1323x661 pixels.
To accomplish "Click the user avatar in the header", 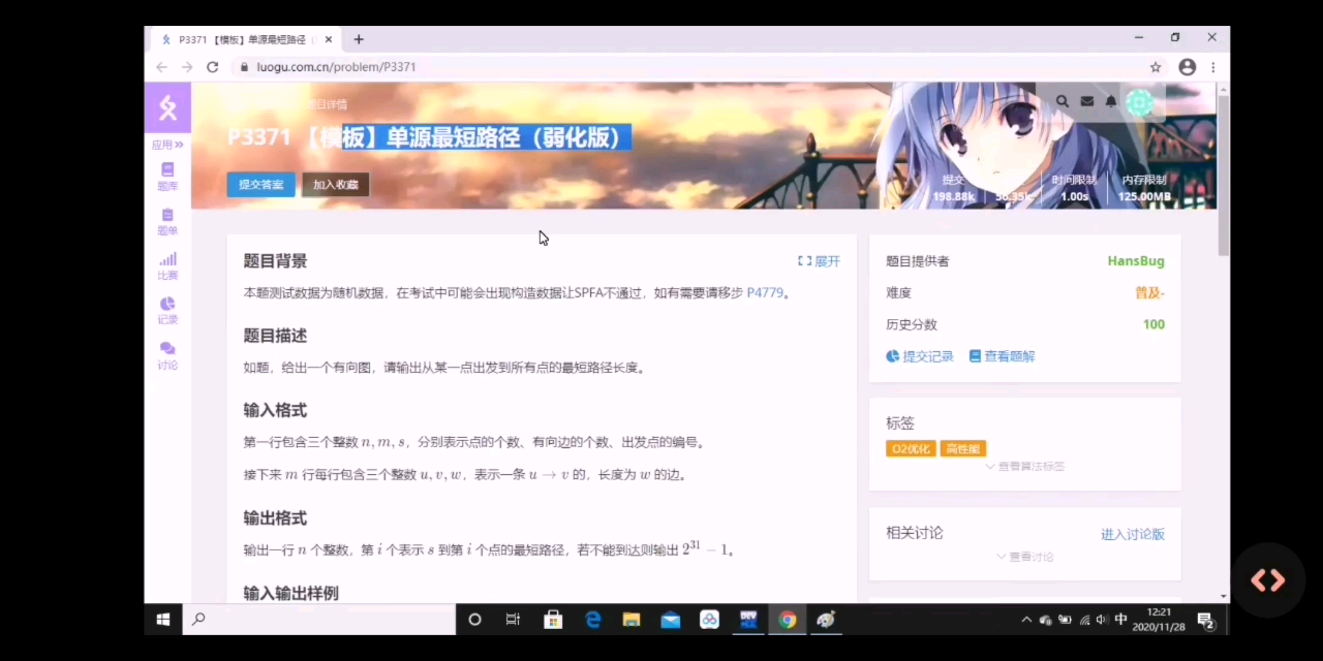I will coord(1141,102).
